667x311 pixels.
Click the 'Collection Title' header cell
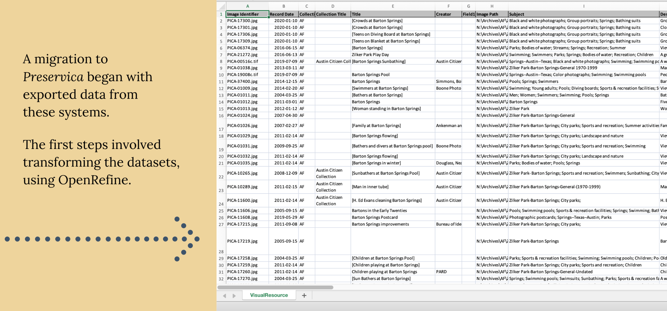(333, 14)
